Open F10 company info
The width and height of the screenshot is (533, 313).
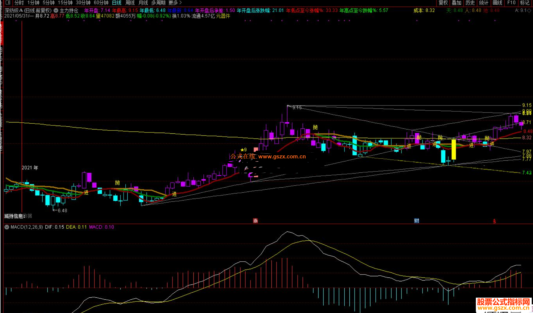point(511,3)
